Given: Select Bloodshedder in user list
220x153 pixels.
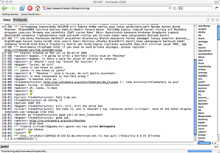Looking at the screenshot, I should (x=205, y=116).
